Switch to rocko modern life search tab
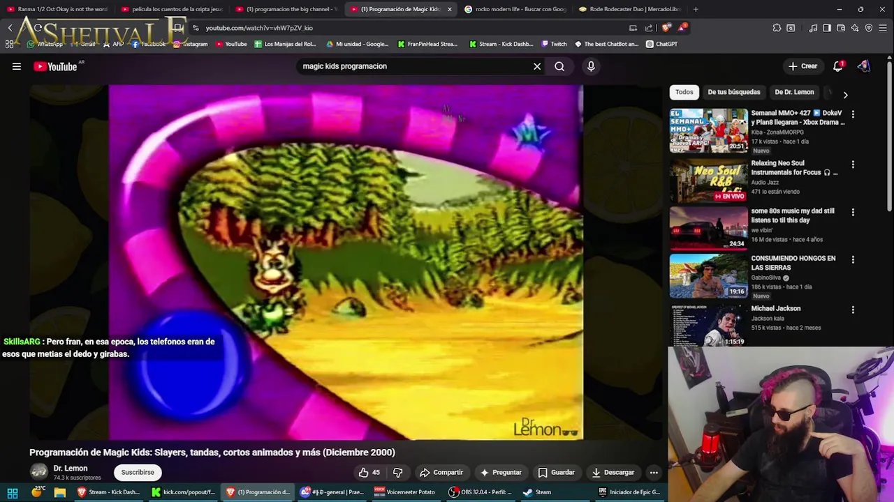This screenshot has width=894, height=502. pos(515,9)
